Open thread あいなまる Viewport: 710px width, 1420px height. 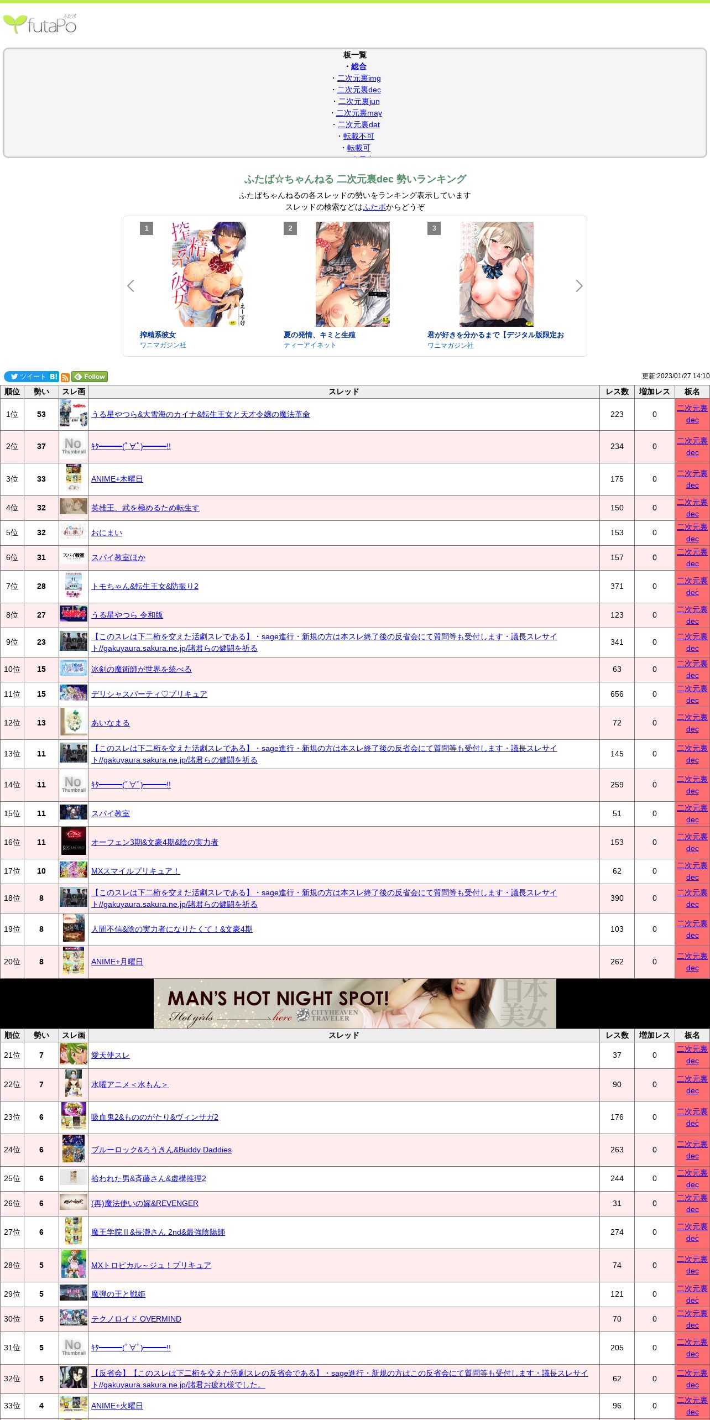(111, 723)
